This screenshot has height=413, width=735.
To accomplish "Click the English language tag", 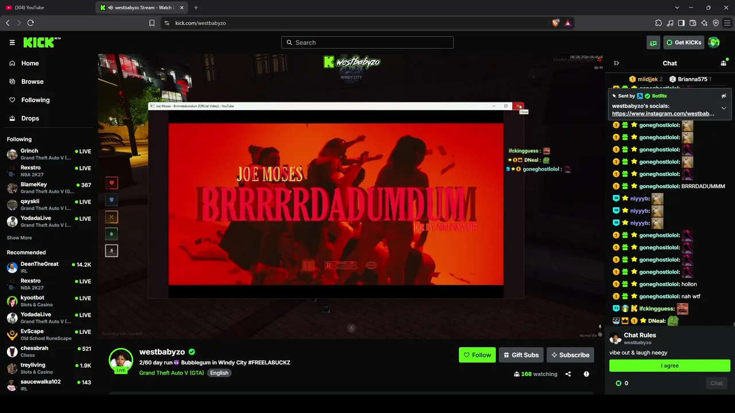I will pos(219,373).
